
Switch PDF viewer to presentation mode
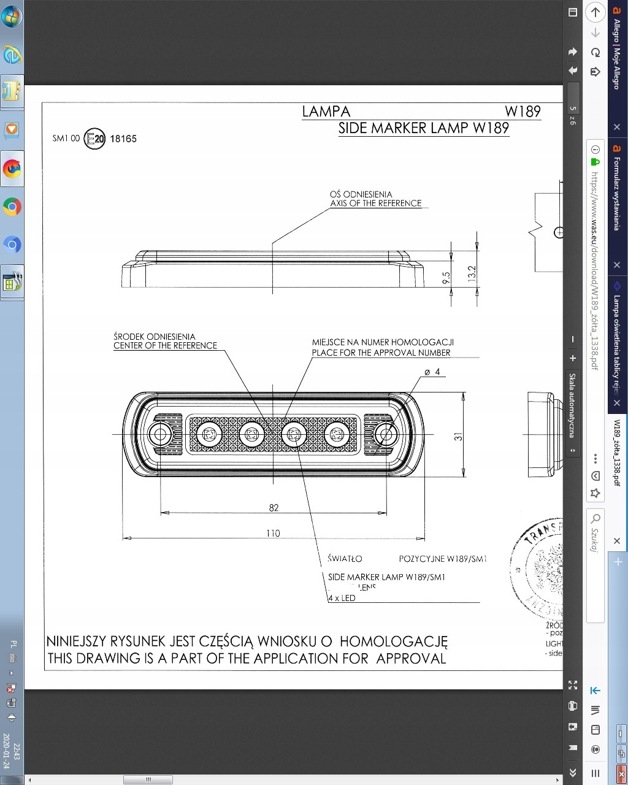(x=573, y=685)
